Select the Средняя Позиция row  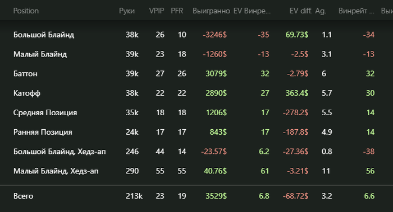[x=196, y=112]
